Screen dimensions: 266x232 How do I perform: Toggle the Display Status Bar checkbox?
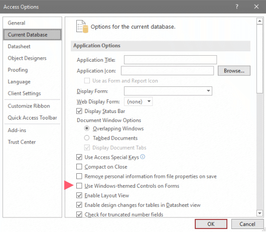click(x=79, y=111)
